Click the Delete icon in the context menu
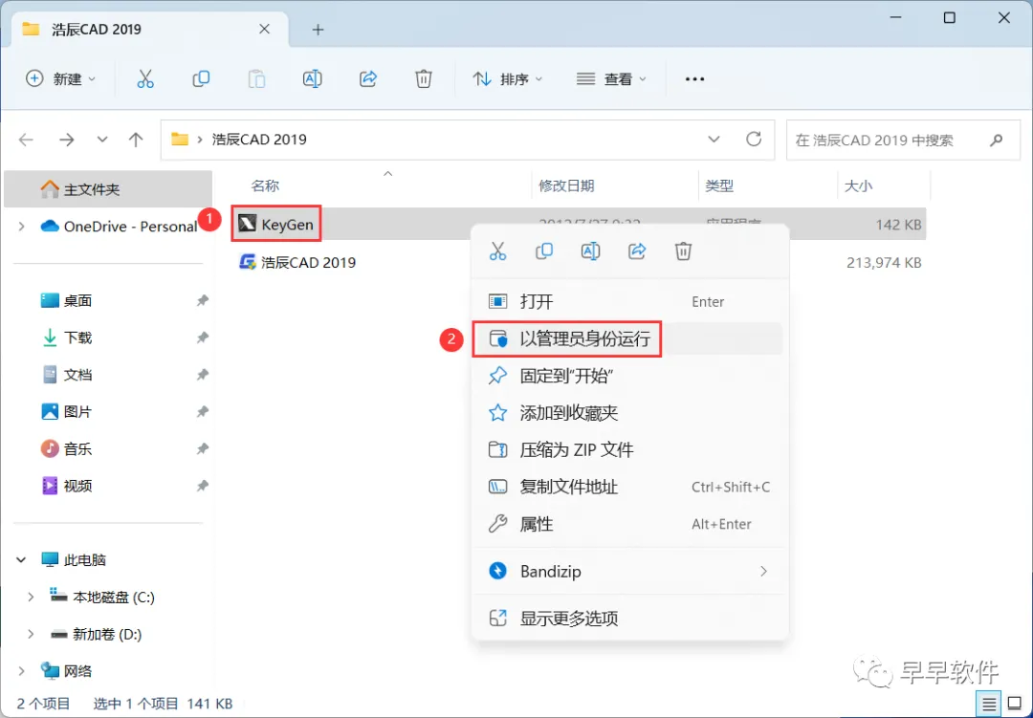 [683, 251]
